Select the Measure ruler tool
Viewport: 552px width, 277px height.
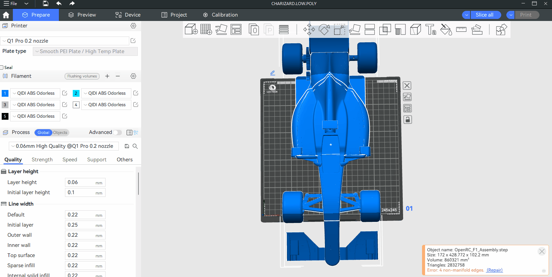click(x=461, y=29)
